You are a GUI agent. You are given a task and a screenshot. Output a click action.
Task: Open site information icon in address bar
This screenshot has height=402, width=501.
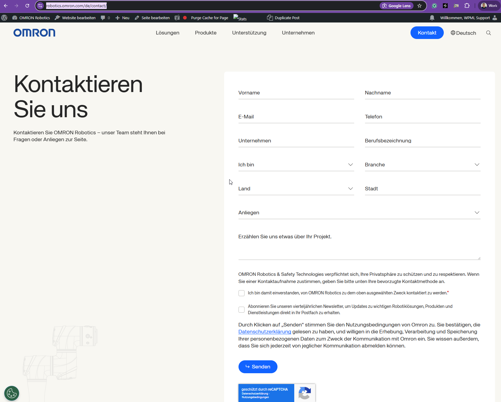(x=40, y=6)
